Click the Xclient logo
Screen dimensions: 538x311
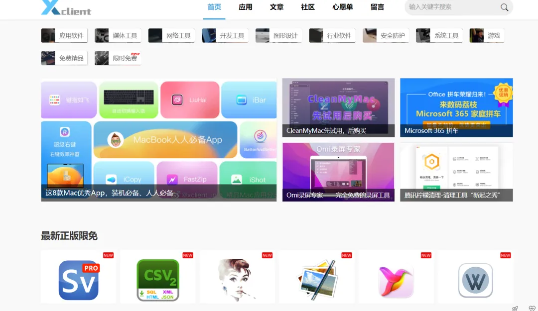point(66,7)
